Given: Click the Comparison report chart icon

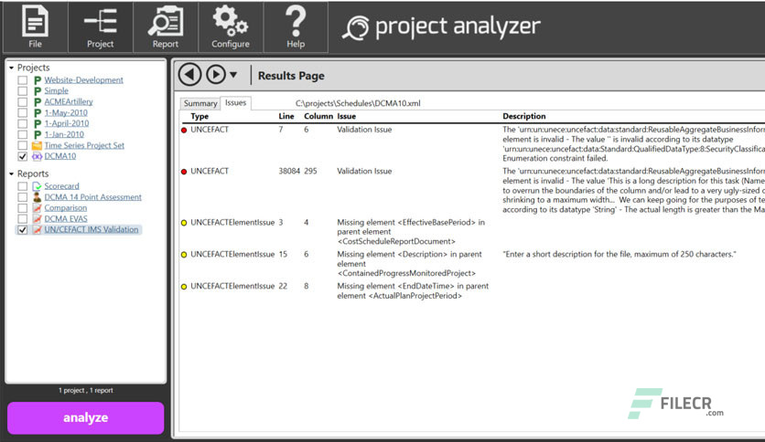Looking at the screenshot, I should pos(38,208).
